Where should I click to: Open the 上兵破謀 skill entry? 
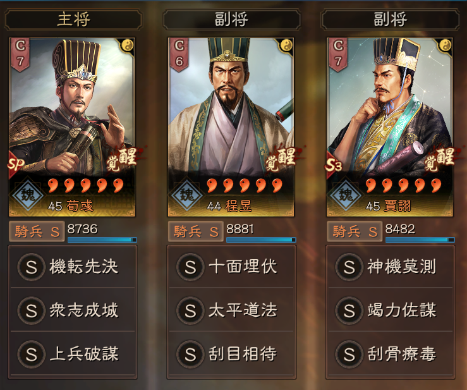(x=73, y=354)
